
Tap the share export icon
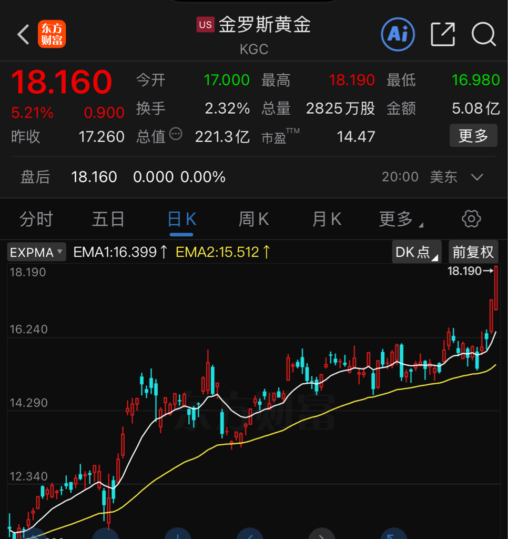443,34
